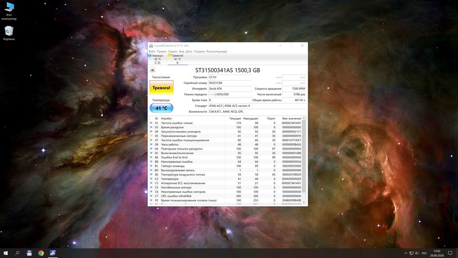Viewport: 458px width, 258px height.
Task: Click yellow status dot for Переназначенные сектора
Action: click(x=151, y=136)
